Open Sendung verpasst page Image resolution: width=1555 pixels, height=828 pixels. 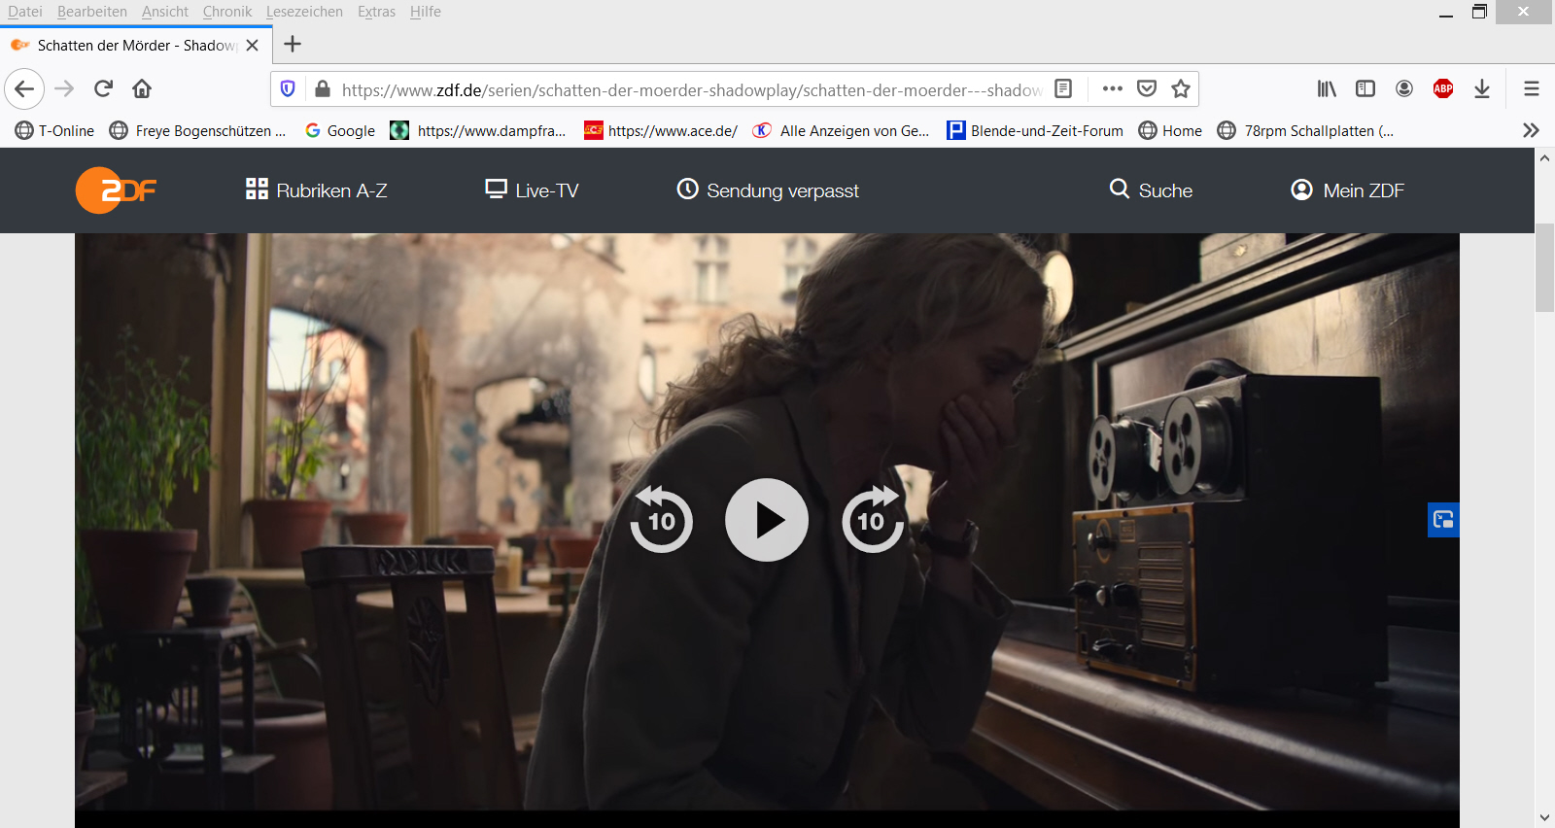click(768, 190)
